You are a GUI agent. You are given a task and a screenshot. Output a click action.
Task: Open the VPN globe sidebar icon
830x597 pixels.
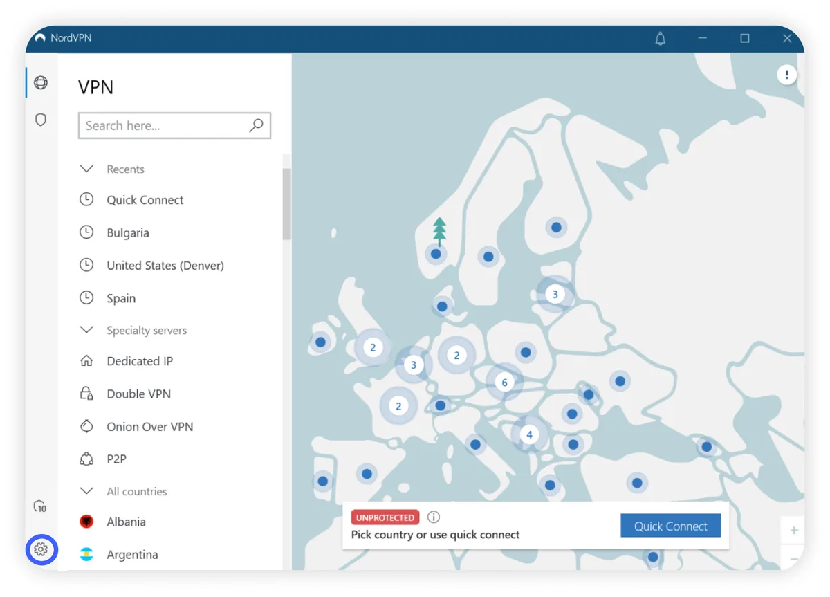pyautogui.click(x=41, y=83)
